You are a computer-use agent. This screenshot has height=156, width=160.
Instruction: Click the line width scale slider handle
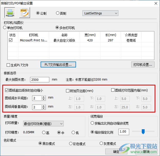tap(143, 132)
